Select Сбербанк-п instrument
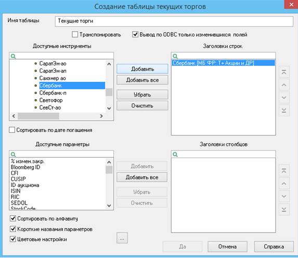This screenshot has height=258, width=298. (x=53, y=93)
